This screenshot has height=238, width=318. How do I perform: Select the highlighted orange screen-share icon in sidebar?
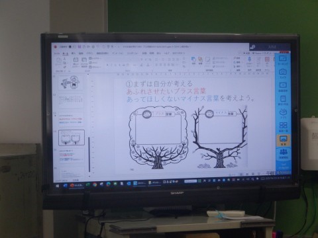coord(283,140)
